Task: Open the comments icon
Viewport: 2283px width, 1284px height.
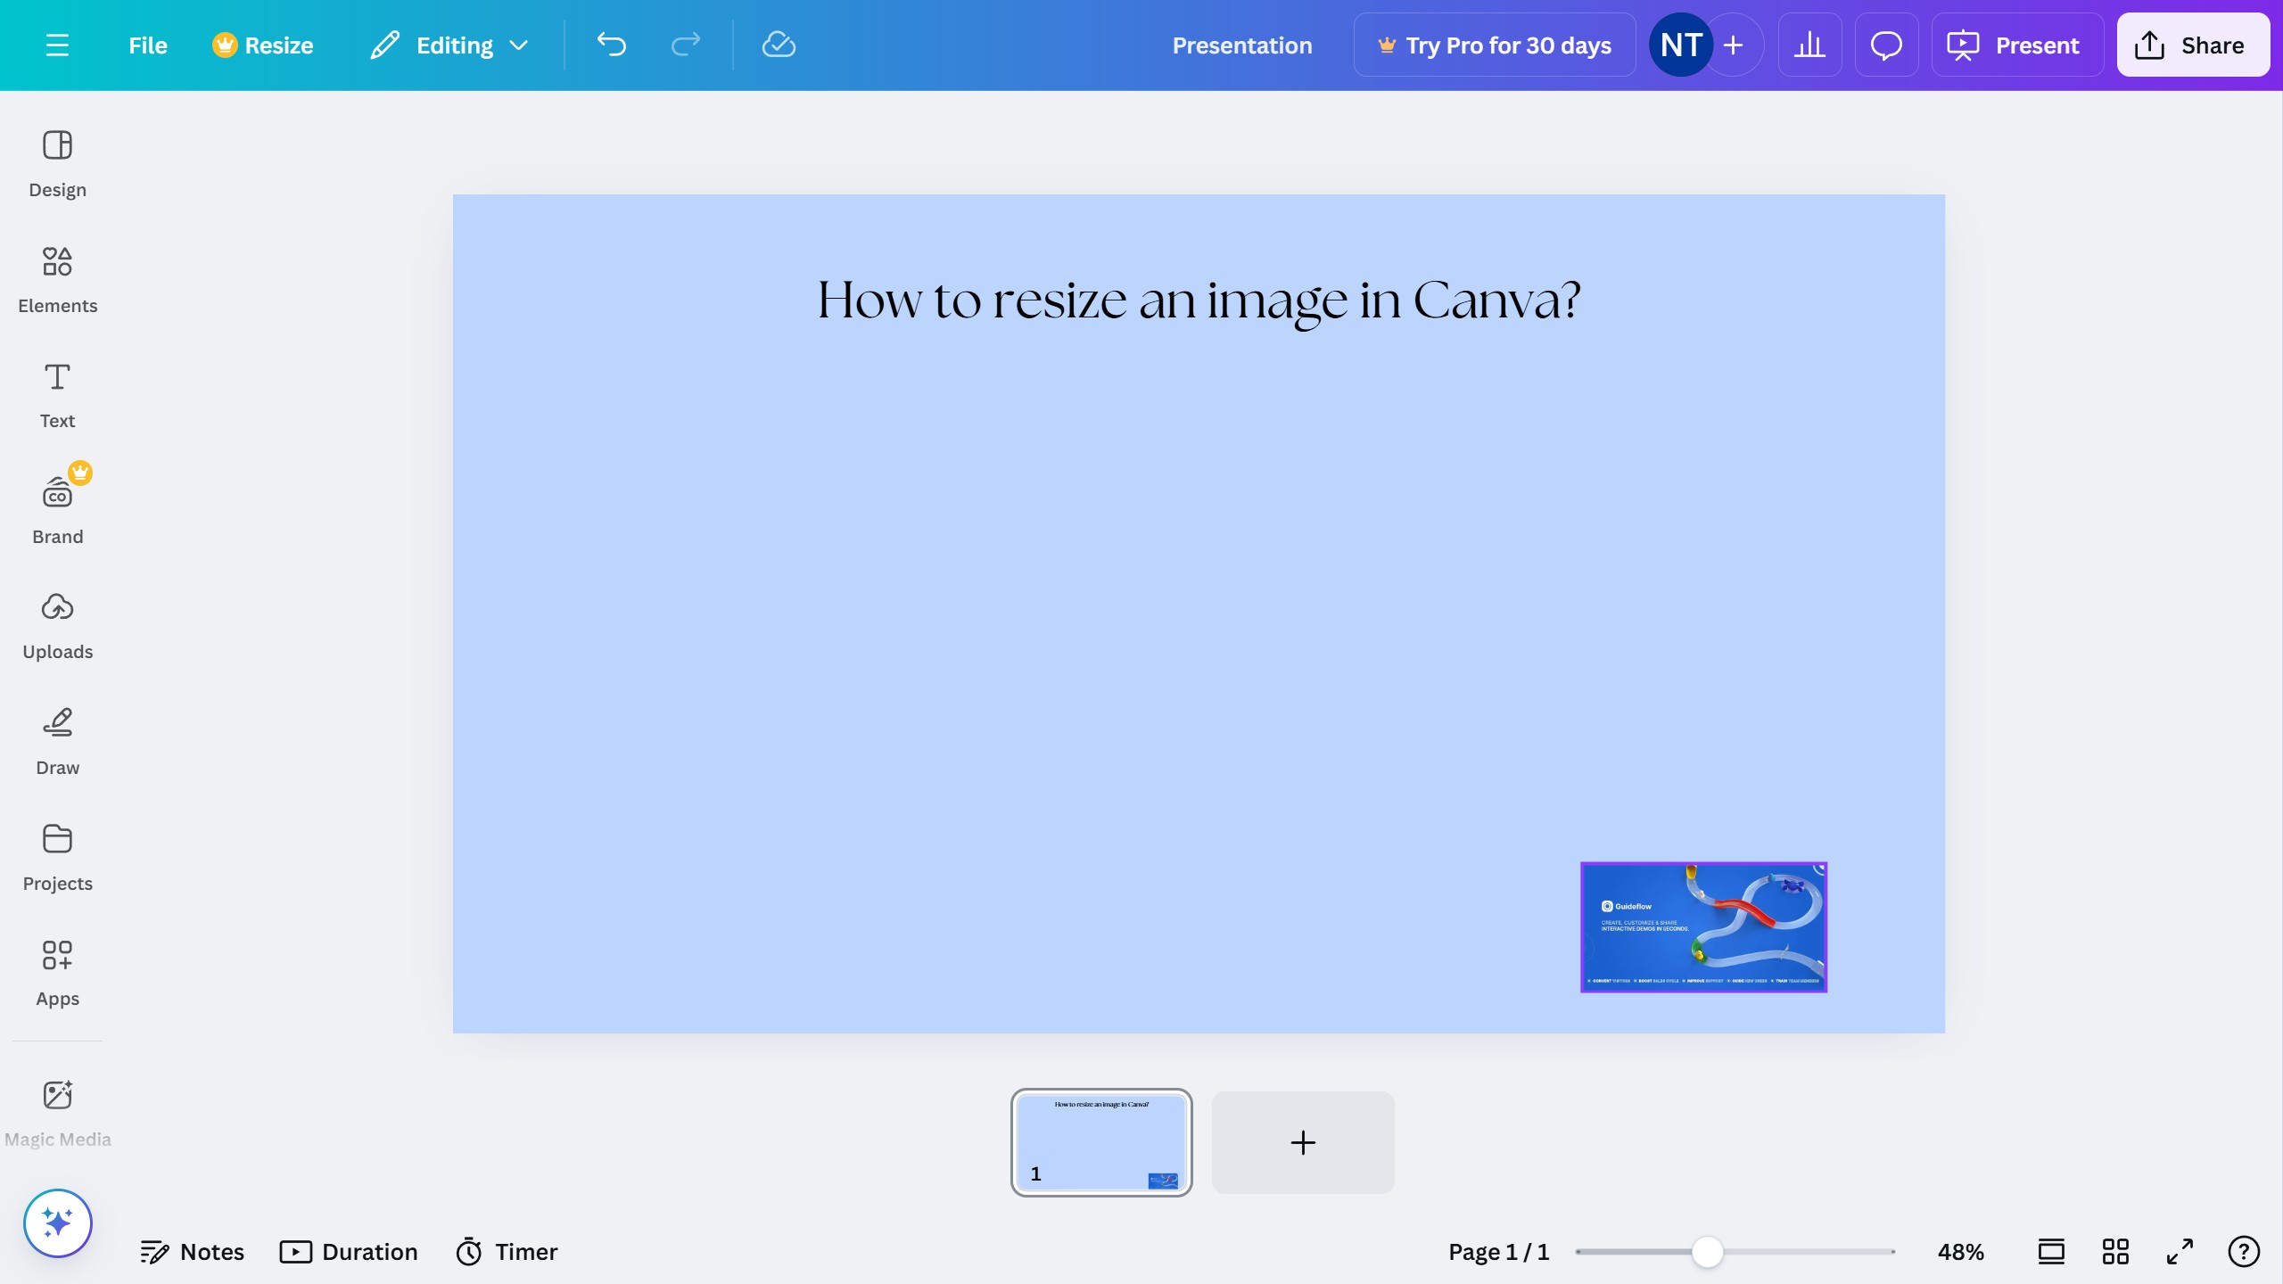Action: tap(1885, 45)
